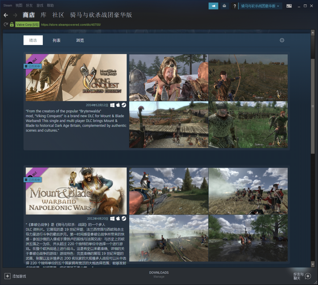Open the Steam menu
Image resolution: width=318 pixels, height=285 pixels.
pyautogui.click(x=8, y=6)
